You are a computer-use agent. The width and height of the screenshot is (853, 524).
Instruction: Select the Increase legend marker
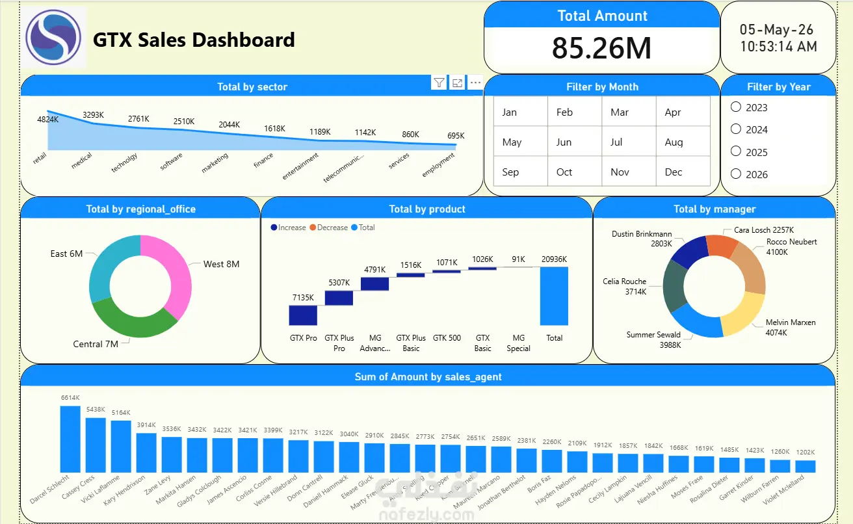[274, 228]
